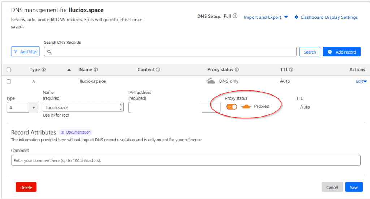Click the DNS Setup info icon
This screenshot has width=370, height=199.
235,16
